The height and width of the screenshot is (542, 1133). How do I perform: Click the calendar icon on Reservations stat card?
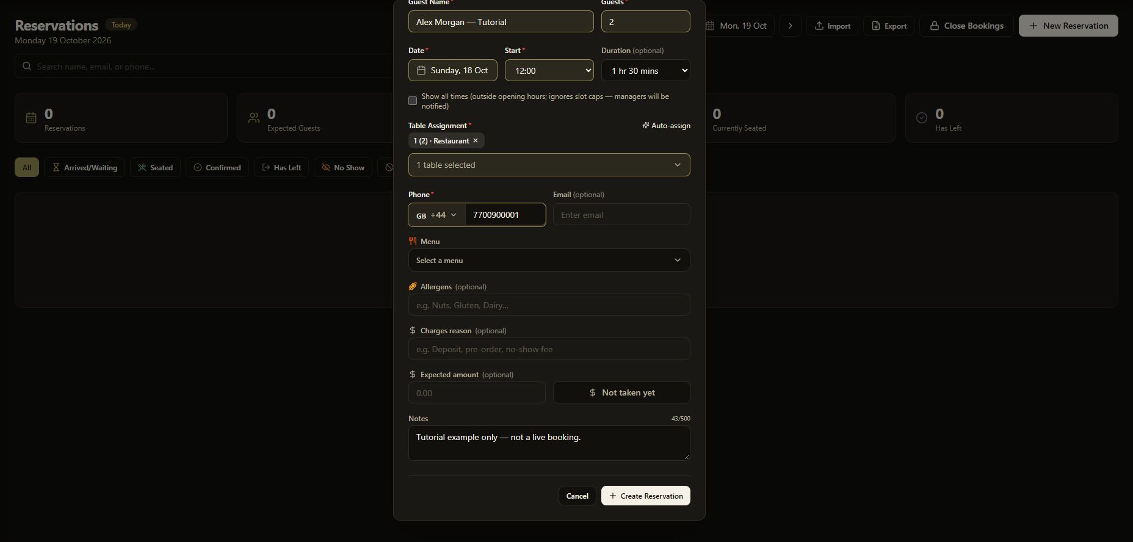click(31, 118)
